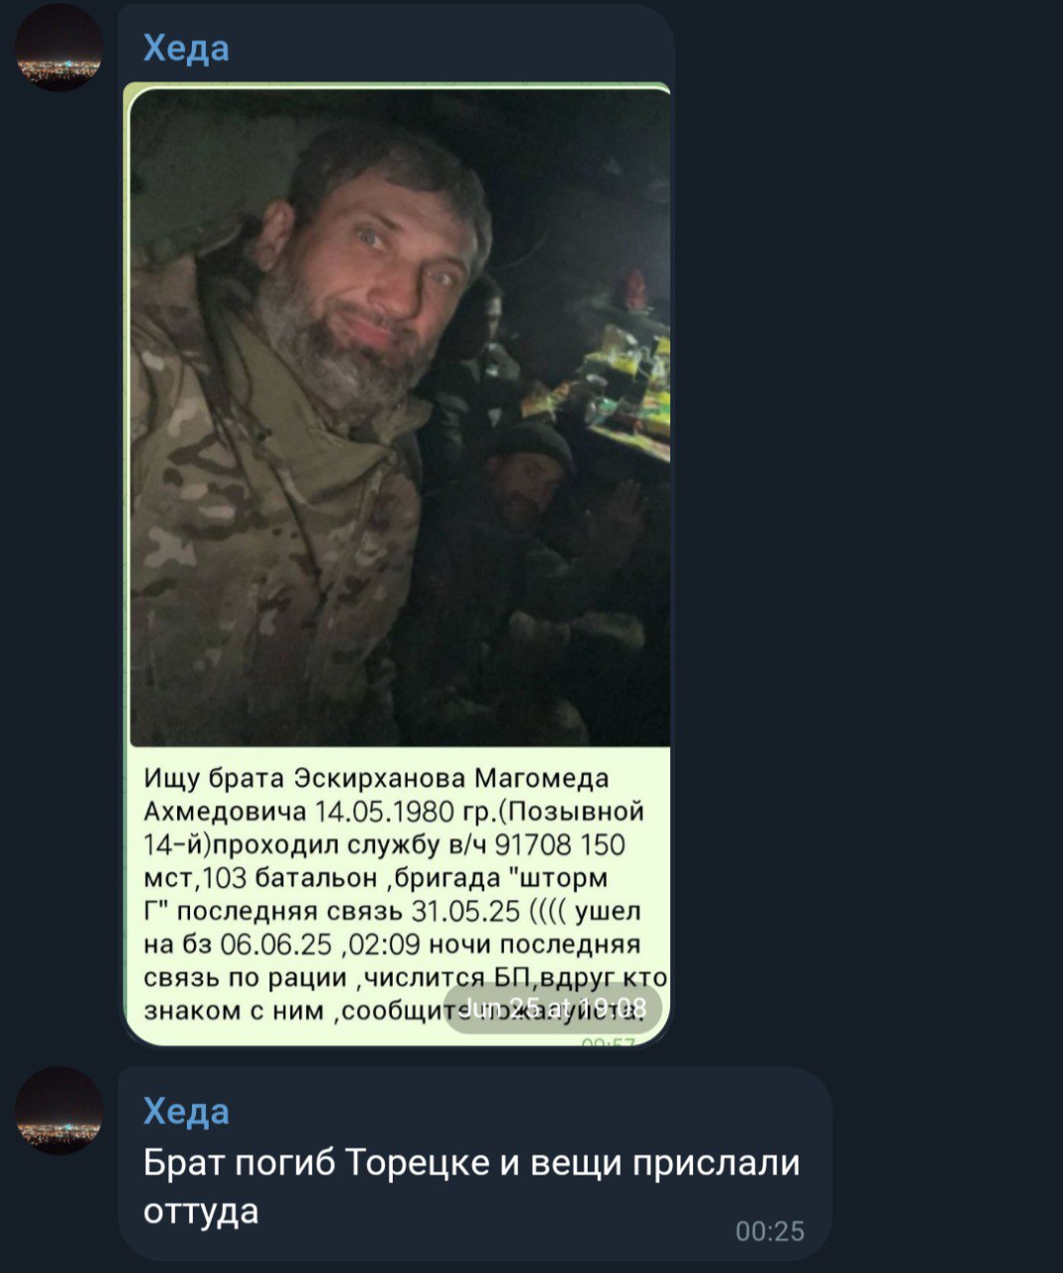Screen dimensions: 1063x1273
Task: Select the message 'Брат погиб Торецке и вещи прислали'
Action: 471,1162
